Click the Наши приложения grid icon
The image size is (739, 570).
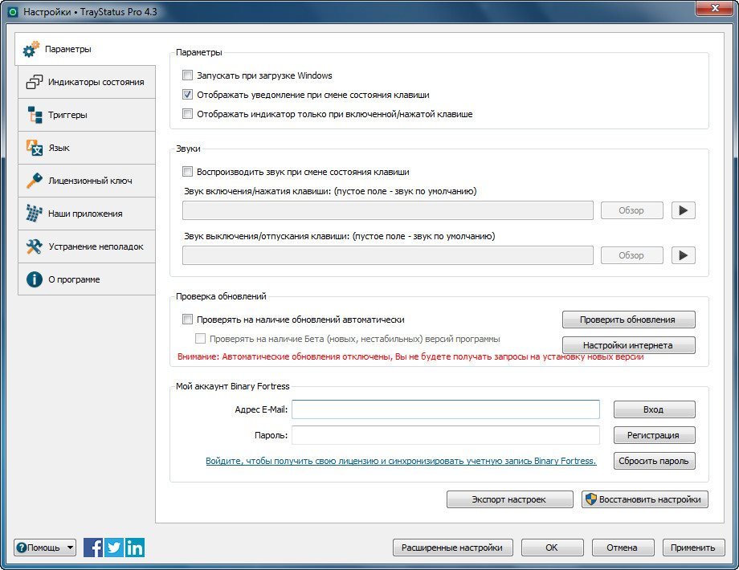point(34,214)
